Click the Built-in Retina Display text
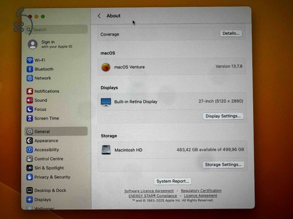Viewport: 293px width, 219px height. [136, 102]
